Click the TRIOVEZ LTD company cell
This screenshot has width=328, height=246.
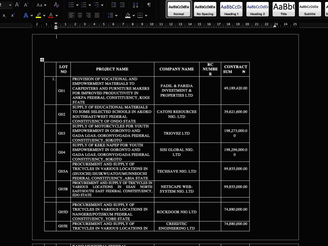tap(177, 133)
